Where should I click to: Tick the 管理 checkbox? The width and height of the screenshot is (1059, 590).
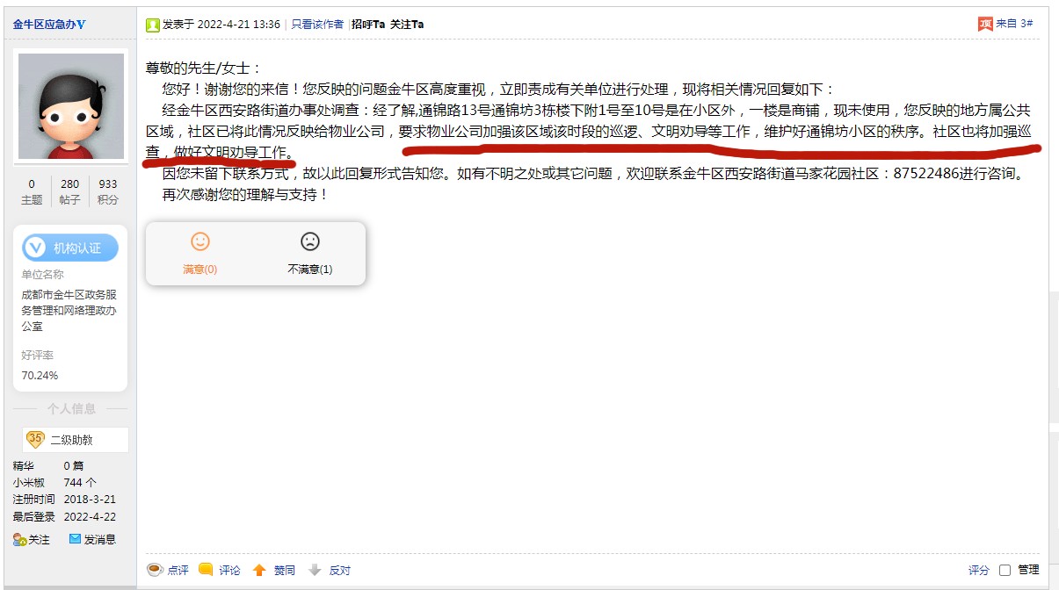click(x=1005, y=570)
